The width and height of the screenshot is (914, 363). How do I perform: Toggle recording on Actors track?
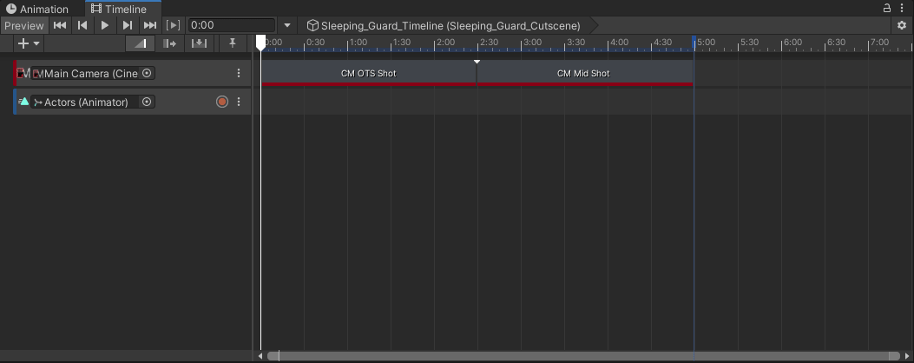pos(222,102)
